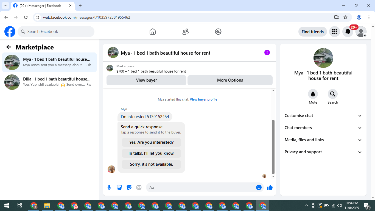Click Mya's avatar beside quick responses
Image resolution: width=375 pixels, height=211 pixels.
pyautogui.click(x=111, y=169)
